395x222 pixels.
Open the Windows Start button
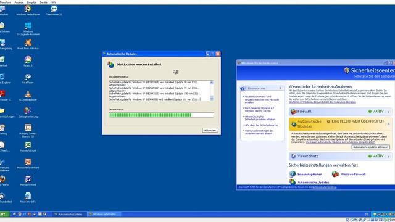[4, 214]
